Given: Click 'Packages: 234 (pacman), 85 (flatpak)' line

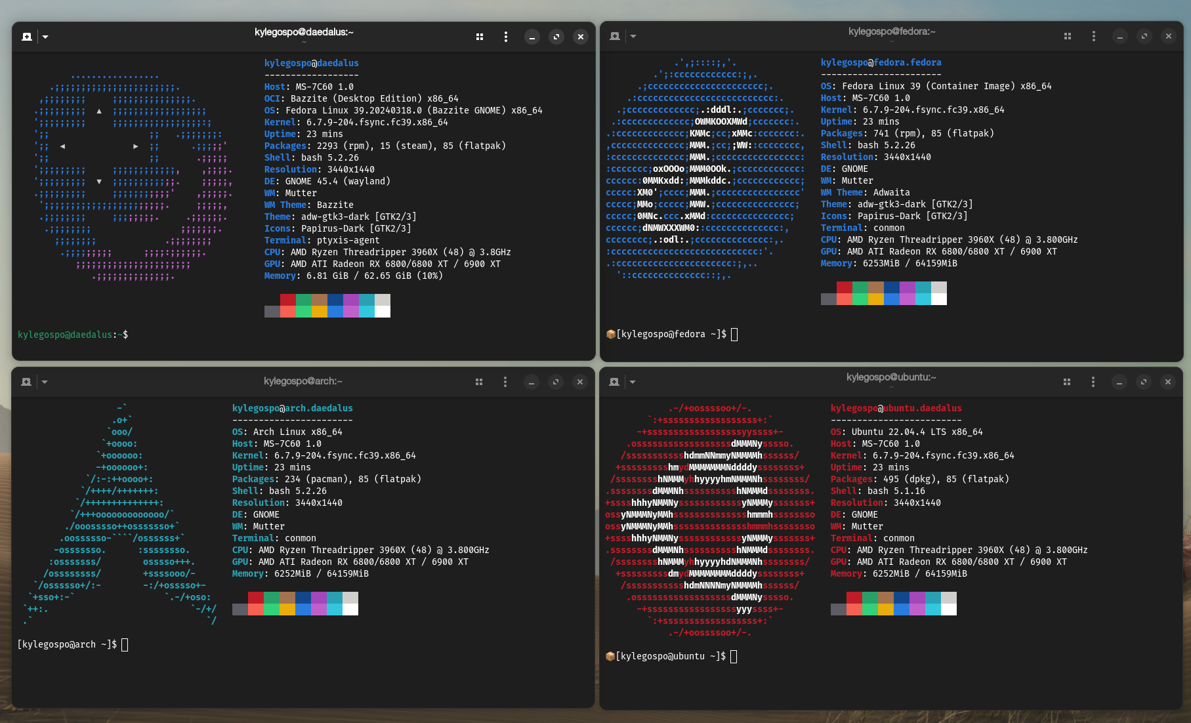Looking at the screenshot, I should 327,479.
